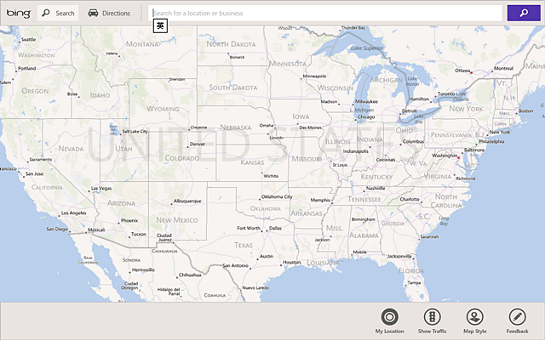This screenshot has height=340, width=545.
Task: Center map with My Location icon
Action: click(x=390, y=317)
